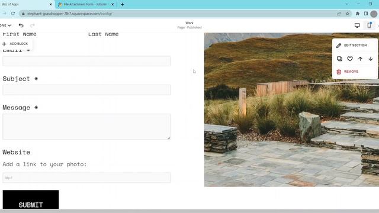Open browser side panel icon

pyautogui.click(x=366, y=14)
